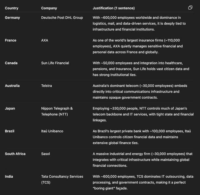This screenshot has height=195, width=200.
Task: Select the Sun Life Financial cell
Action: (x=55, y=63)
